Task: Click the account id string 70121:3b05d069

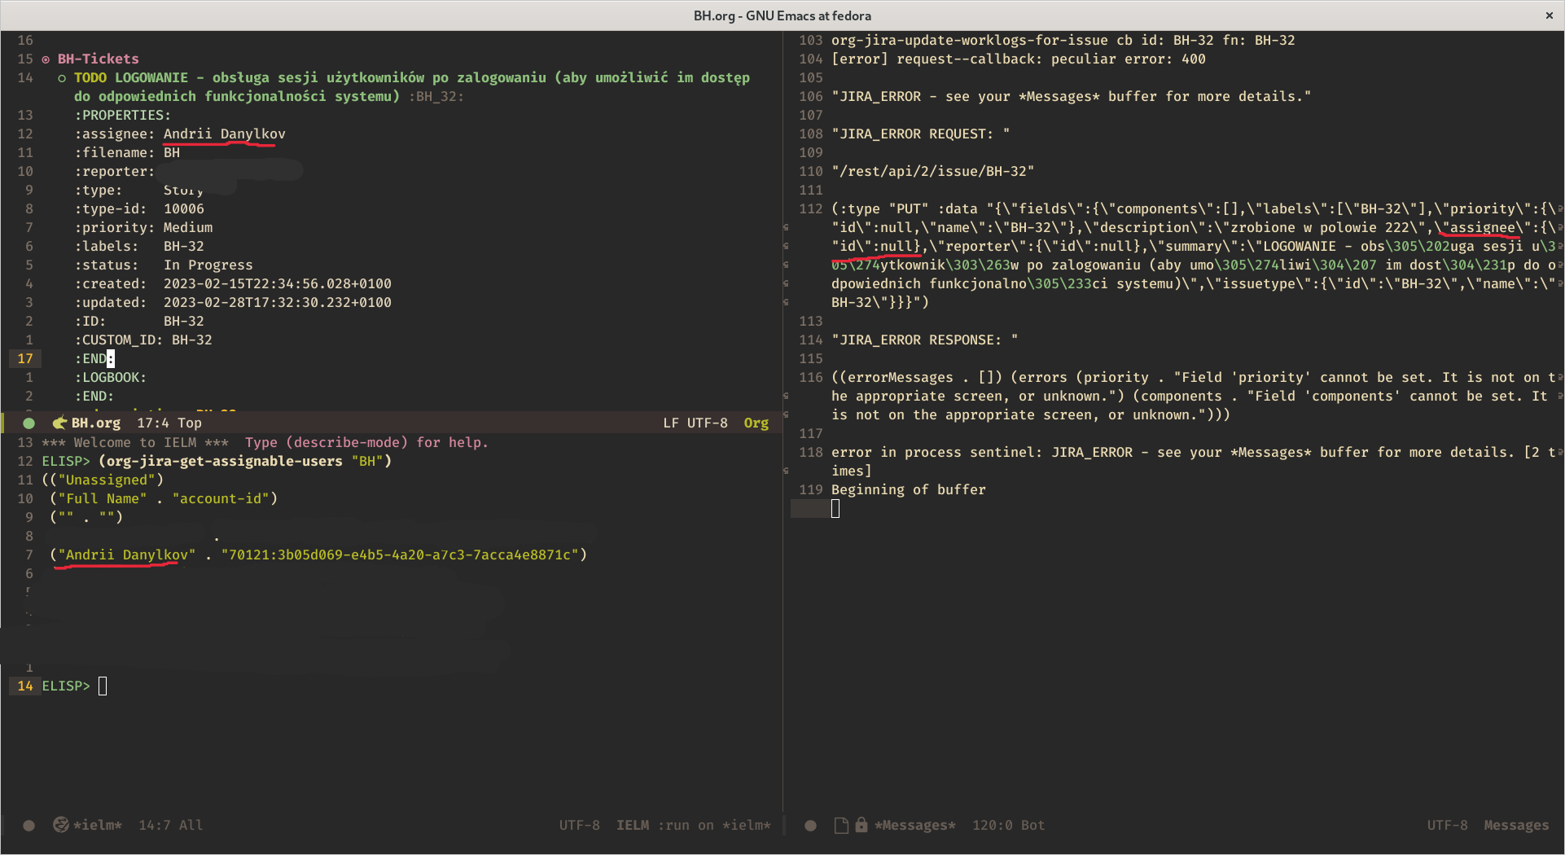Action: click(x=400, y=555)
